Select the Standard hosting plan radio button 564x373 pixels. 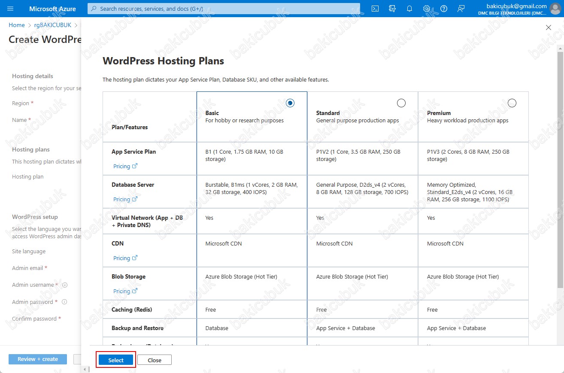401,103
